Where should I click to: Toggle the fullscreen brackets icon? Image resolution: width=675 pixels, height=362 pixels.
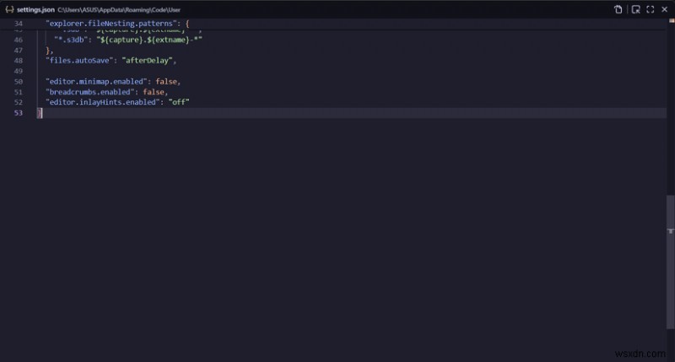click(651, 9)
